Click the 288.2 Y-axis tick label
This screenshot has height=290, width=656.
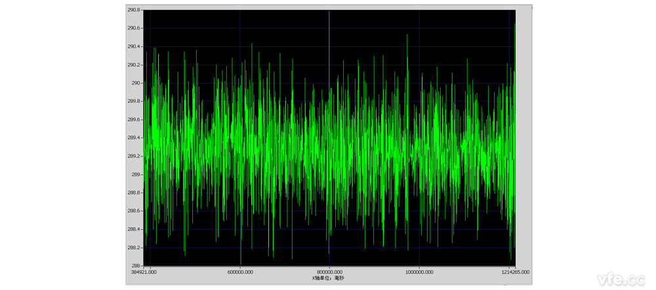click(x=134, y=247)
